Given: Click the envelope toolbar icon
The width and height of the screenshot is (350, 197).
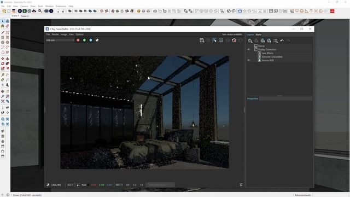Looking at the screenshot, I should tap(46, 11).
